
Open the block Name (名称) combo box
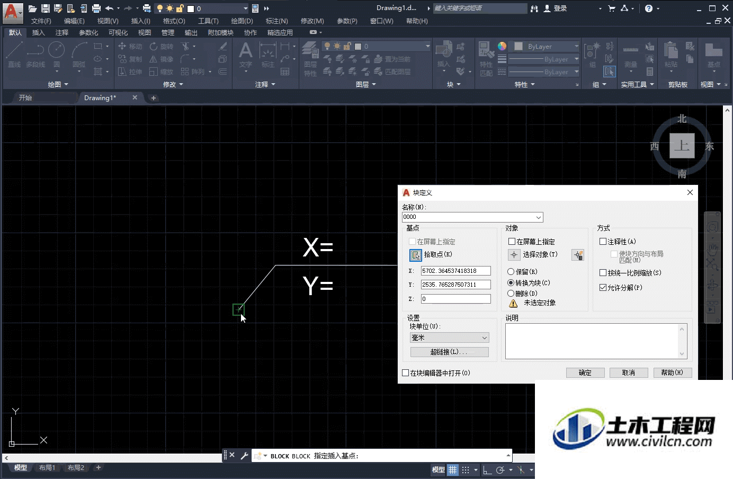click(472, 217)
